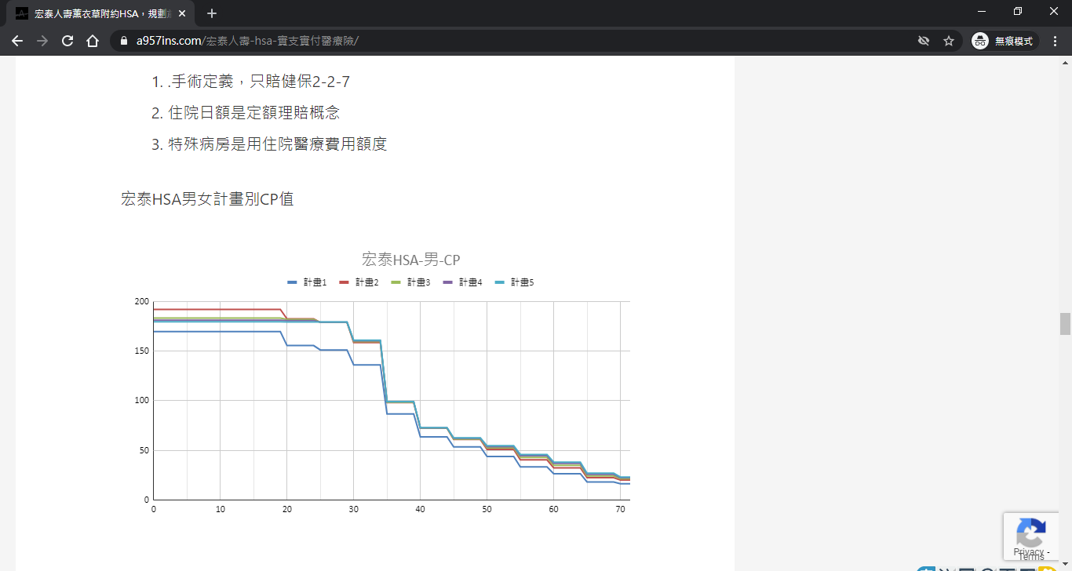Open the reCAPTCHA Privacy link
The height and width of the screenshot is (571, 1072).
click(1028, 551)
